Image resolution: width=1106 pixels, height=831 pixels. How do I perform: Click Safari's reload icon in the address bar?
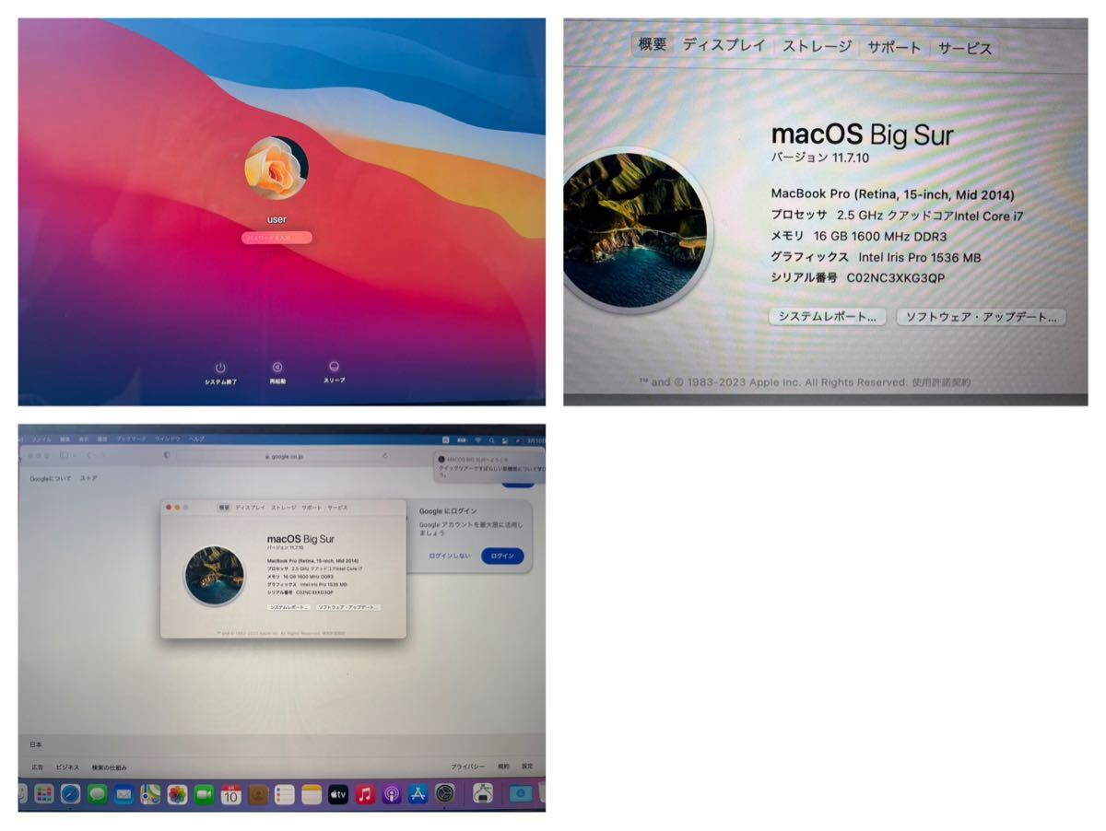[x=385, y=455]
